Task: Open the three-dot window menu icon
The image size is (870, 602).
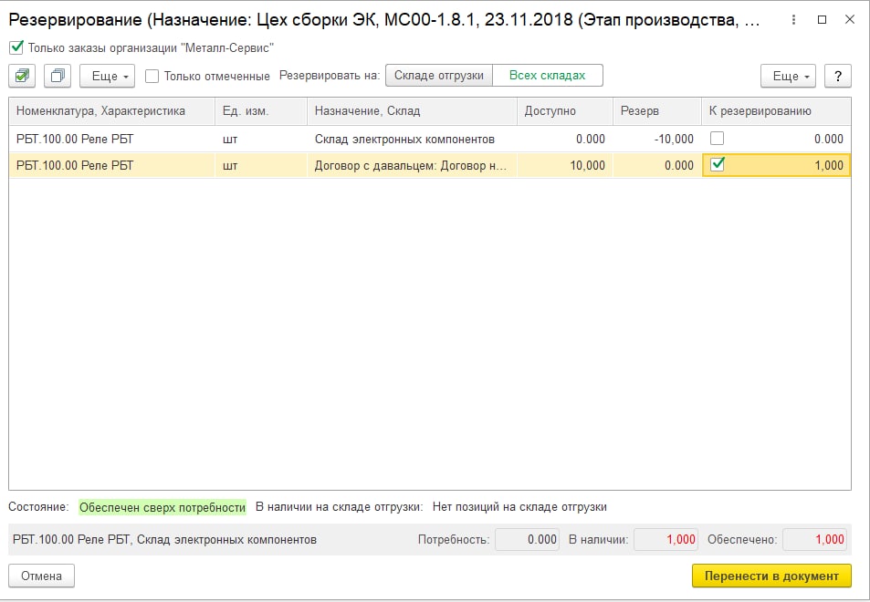Action: [794, 20]
